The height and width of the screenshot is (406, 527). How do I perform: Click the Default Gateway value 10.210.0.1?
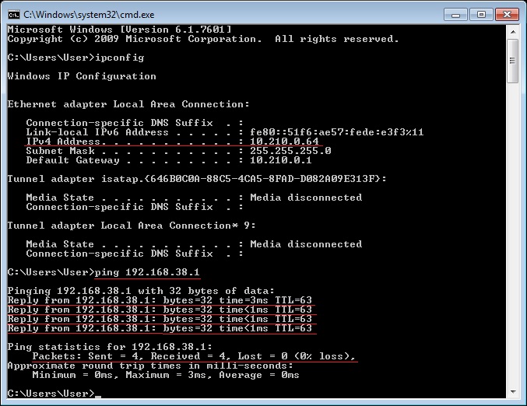pyautogui.click(x=281, y=160)
